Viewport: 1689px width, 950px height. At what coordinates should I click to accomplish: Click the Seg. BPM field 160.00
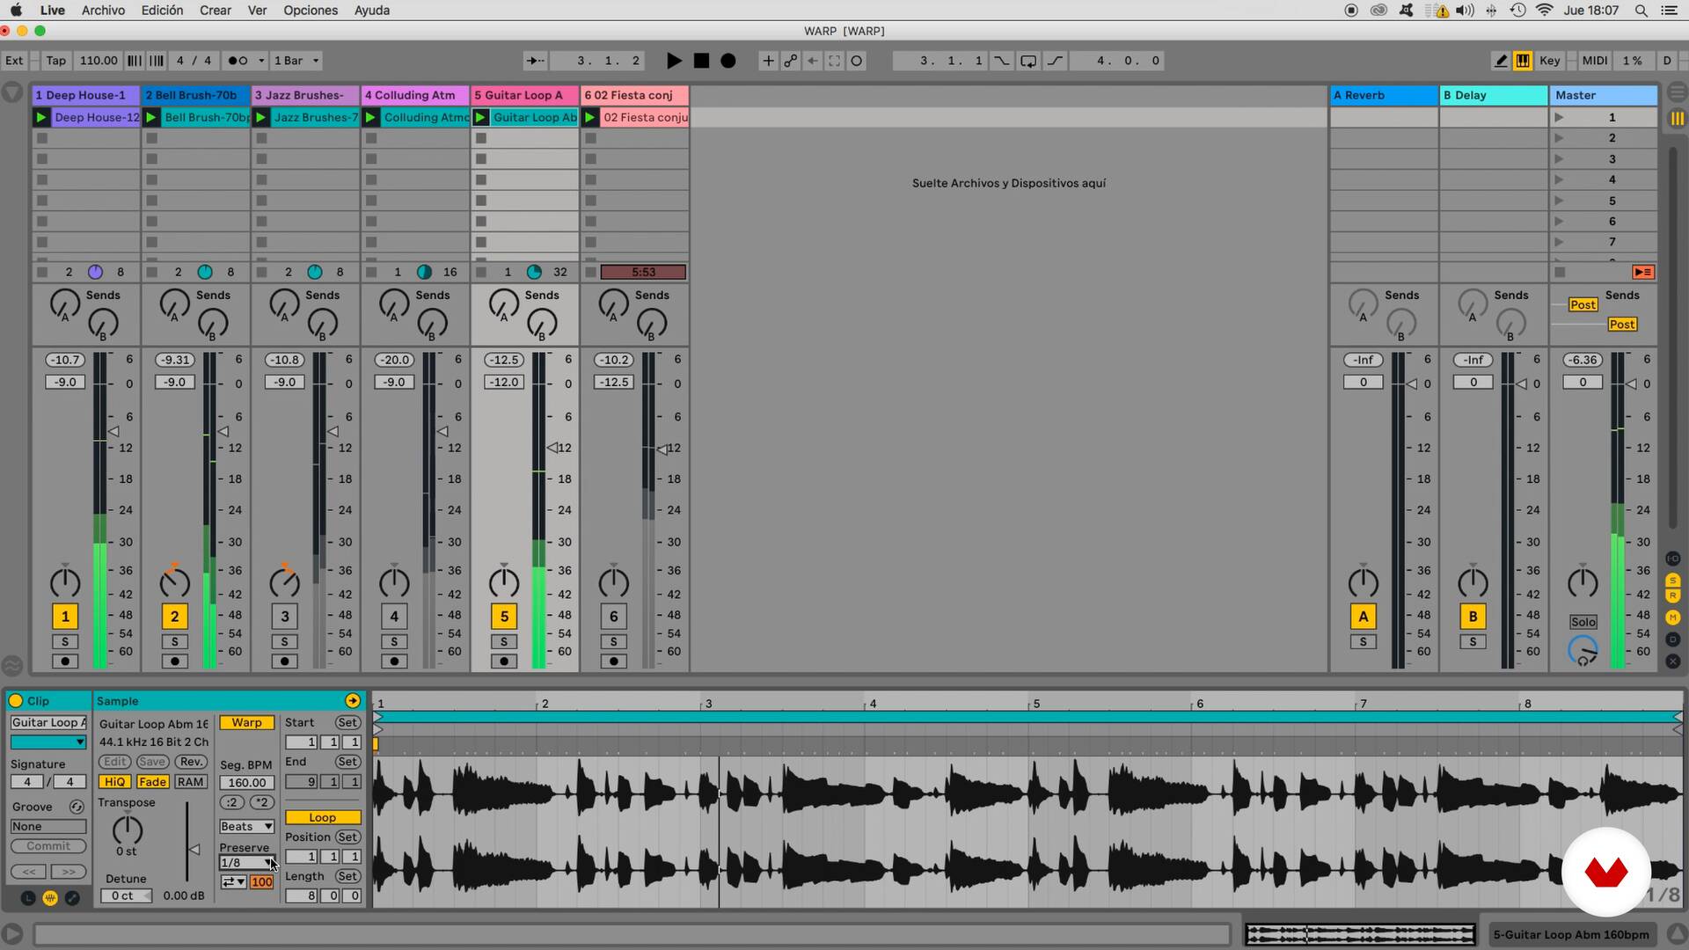pyautogui.click(x=246, y=782)
